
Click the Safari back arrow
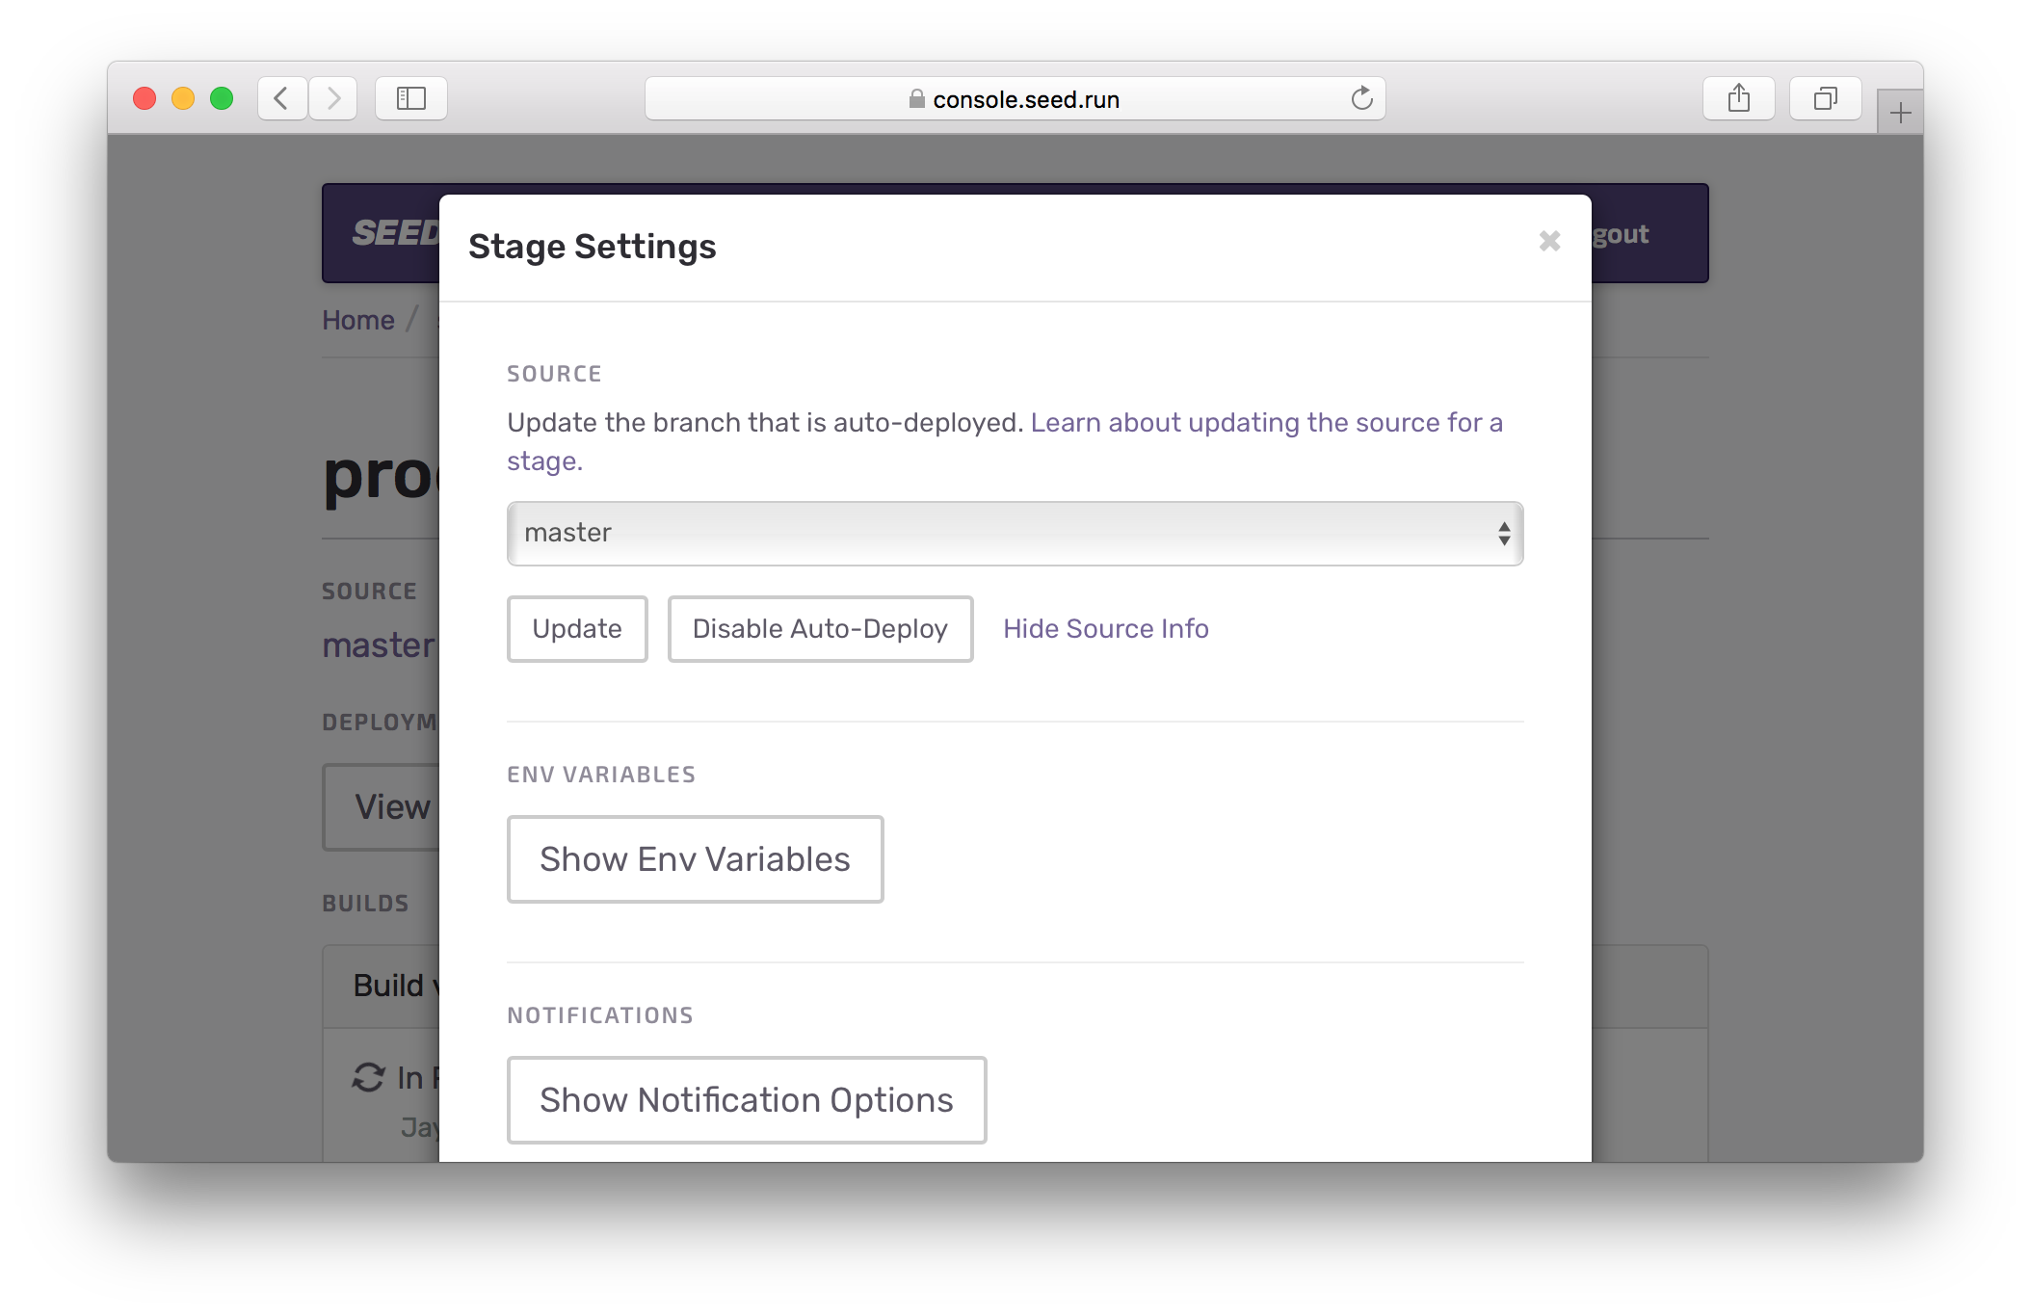(281, 98)
